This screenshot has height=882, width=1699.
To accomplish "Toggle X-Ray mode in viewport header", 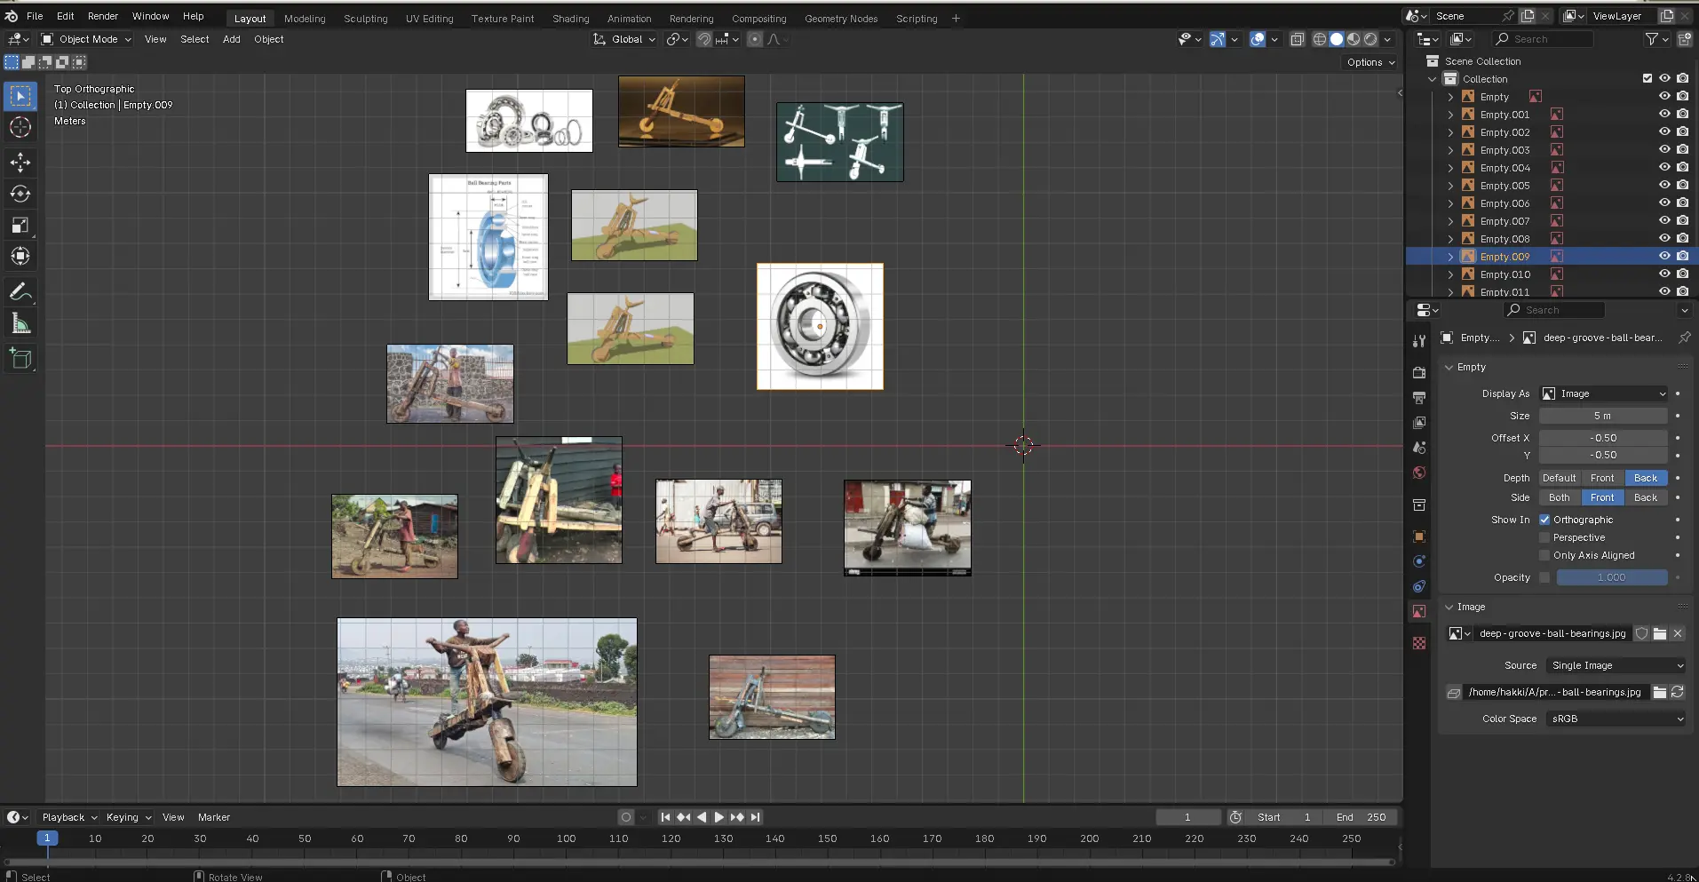I will [1297, 39].
